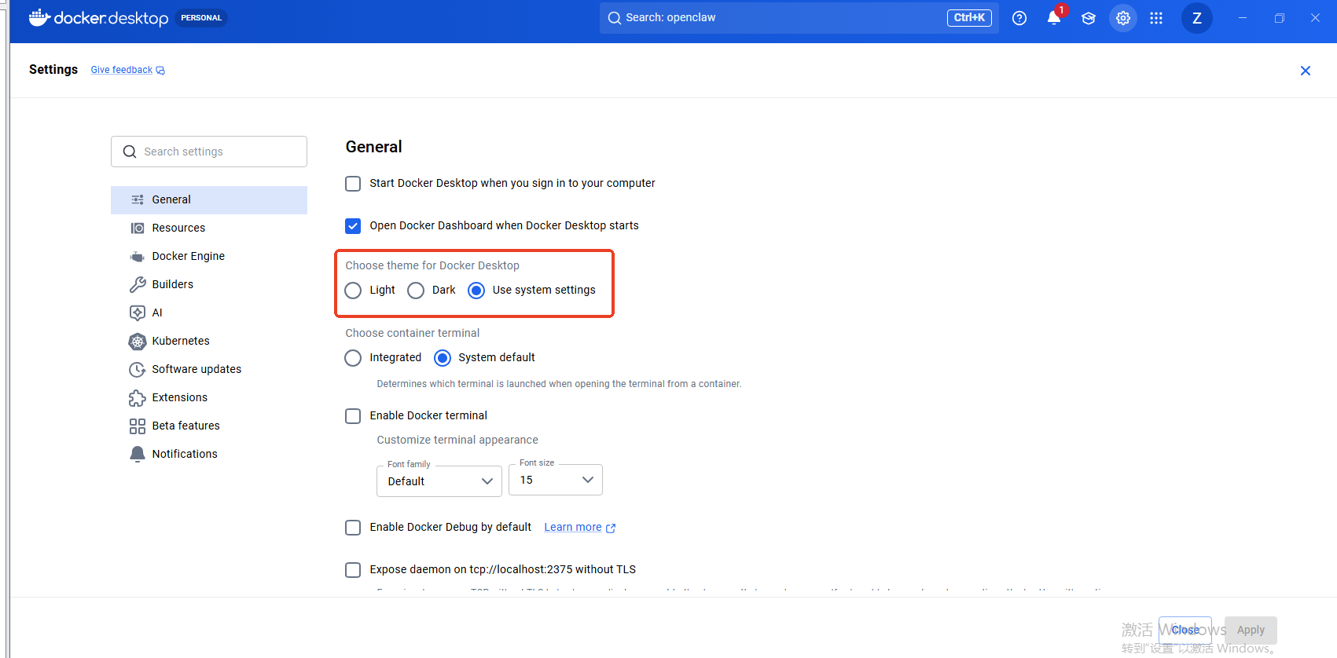Click the magnifier icon in Search settings
This screenshot has height=658, width=1337.
tap(130, 152)
